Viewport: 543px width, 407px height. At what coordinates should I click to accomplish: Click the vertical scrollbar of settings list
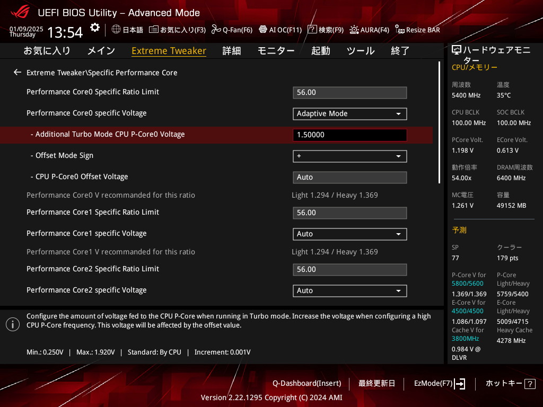point(440,122)
